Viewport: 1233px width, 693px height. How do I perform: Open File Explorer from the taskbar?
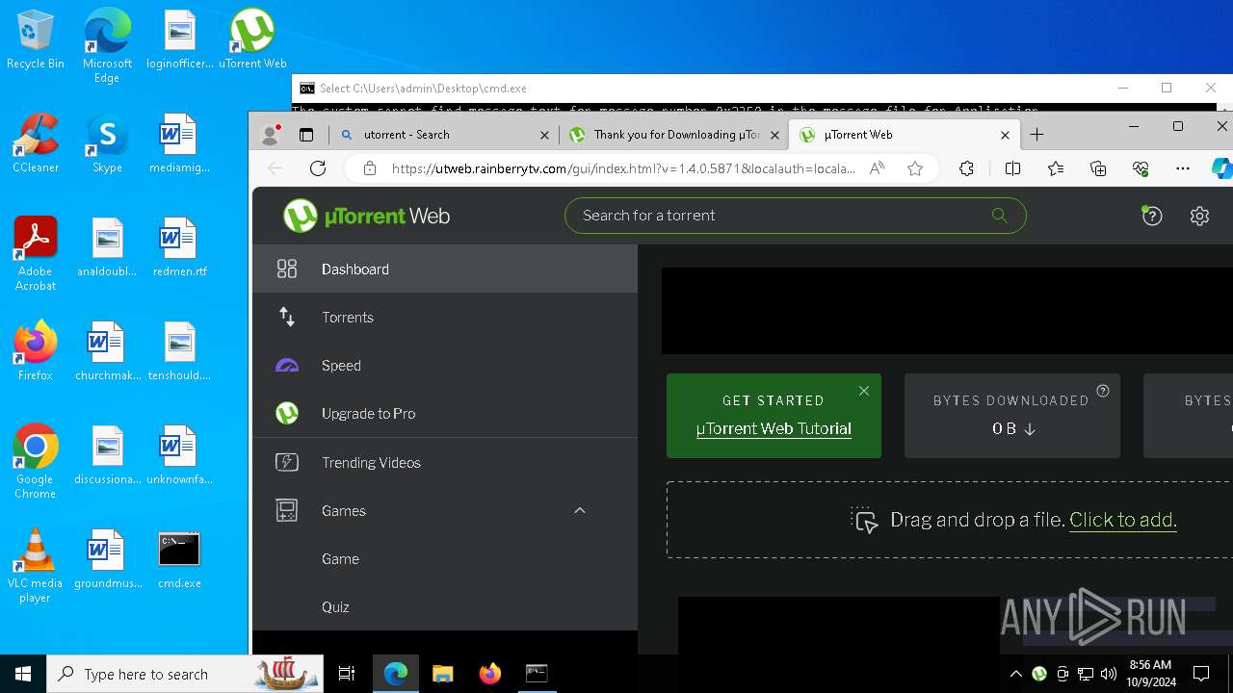coord(442,674)
